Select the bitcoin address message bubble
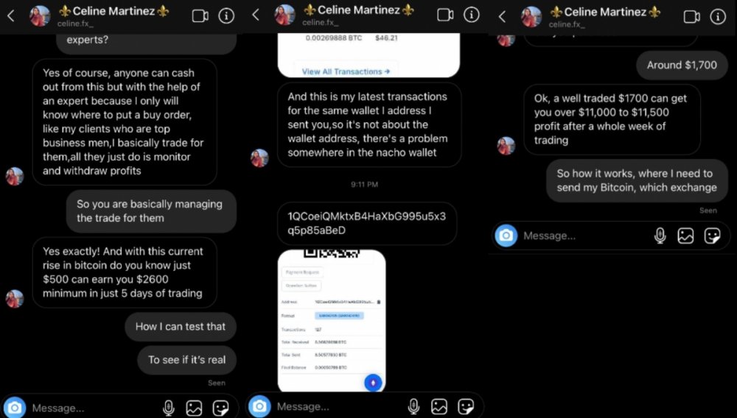737x418 pixels. (366, 223)
